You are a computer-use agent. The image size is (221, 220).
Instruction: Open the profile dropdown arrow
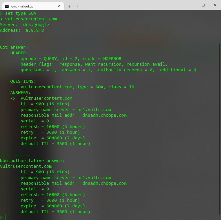click(x=77, y=6)
